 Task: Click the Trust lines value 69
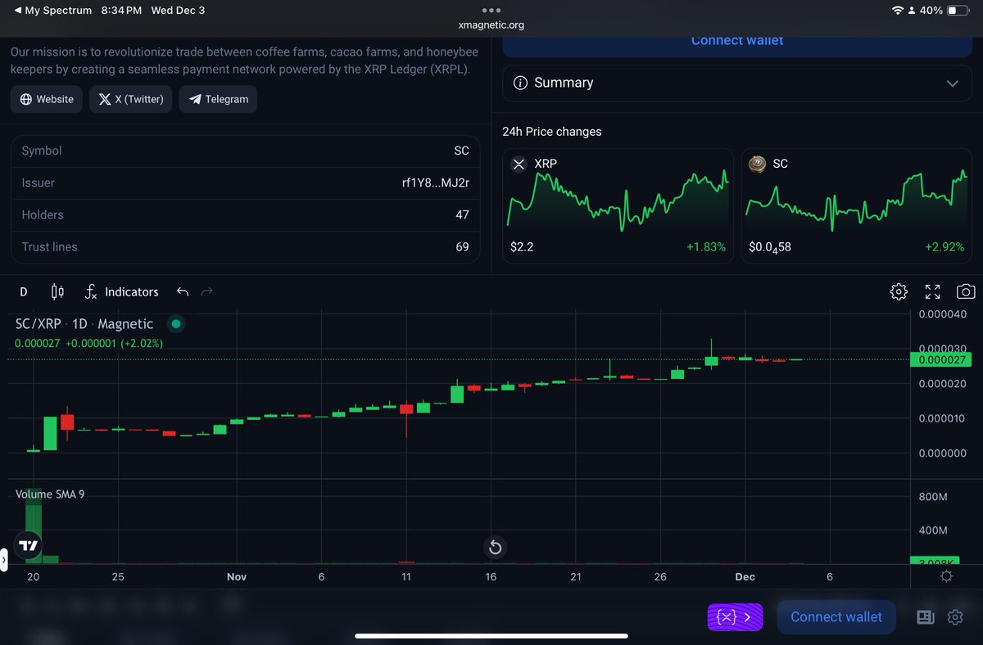click(462, 246)
